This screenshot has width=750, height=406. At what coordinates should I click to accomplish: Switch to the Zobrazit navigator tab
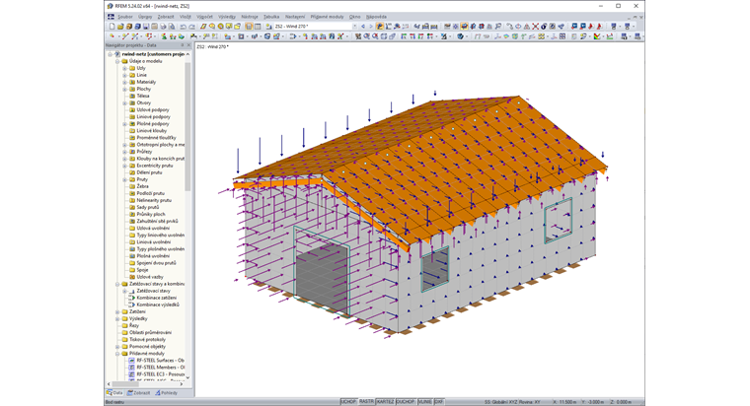pos(139,393)
